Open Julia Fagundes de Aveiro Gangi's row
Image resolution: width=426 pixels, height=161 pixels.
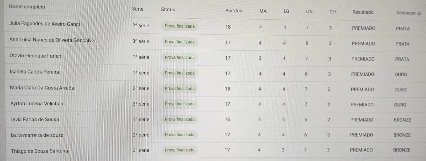pyautogui.click(x=44, y=24)
